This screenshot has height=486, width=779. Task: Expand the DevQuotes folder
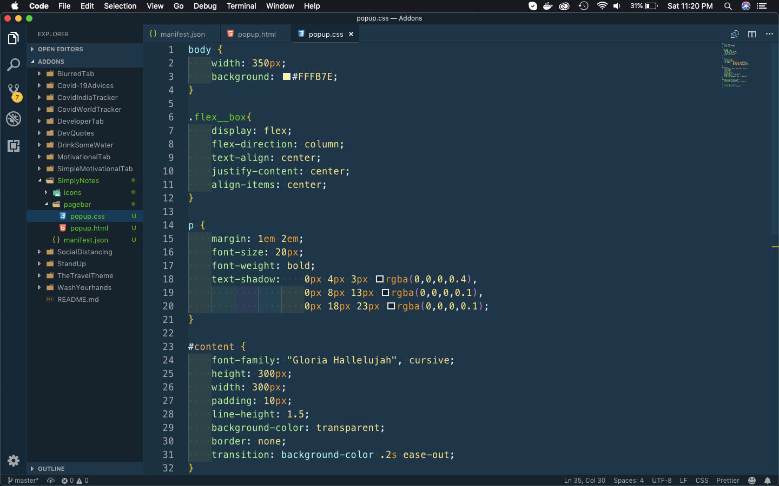(85, 133)
